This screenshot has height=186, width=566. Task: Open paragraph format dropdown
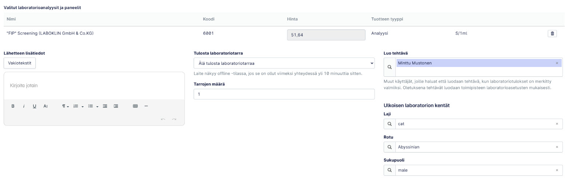[x=65, y=106]
